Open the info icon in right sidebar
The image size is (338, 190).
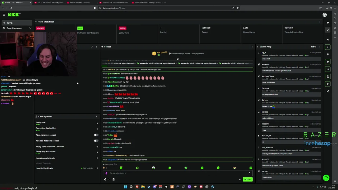[328, 23]
